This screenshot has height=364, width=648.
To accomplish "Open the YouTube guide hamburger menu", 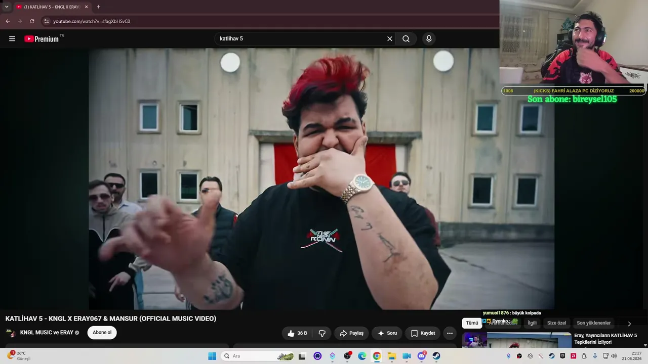I will click(12, 39).
